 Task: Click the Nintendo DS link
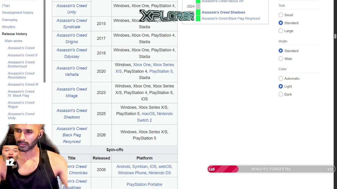click(160, 173)
